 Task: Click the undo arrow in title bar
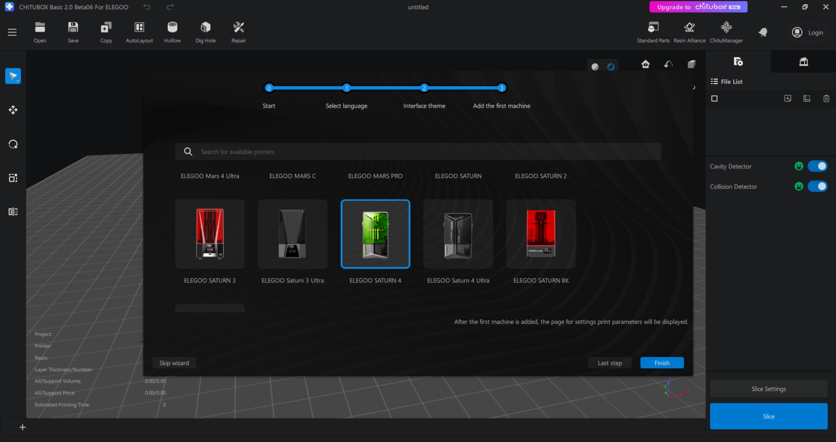point(147,7)
